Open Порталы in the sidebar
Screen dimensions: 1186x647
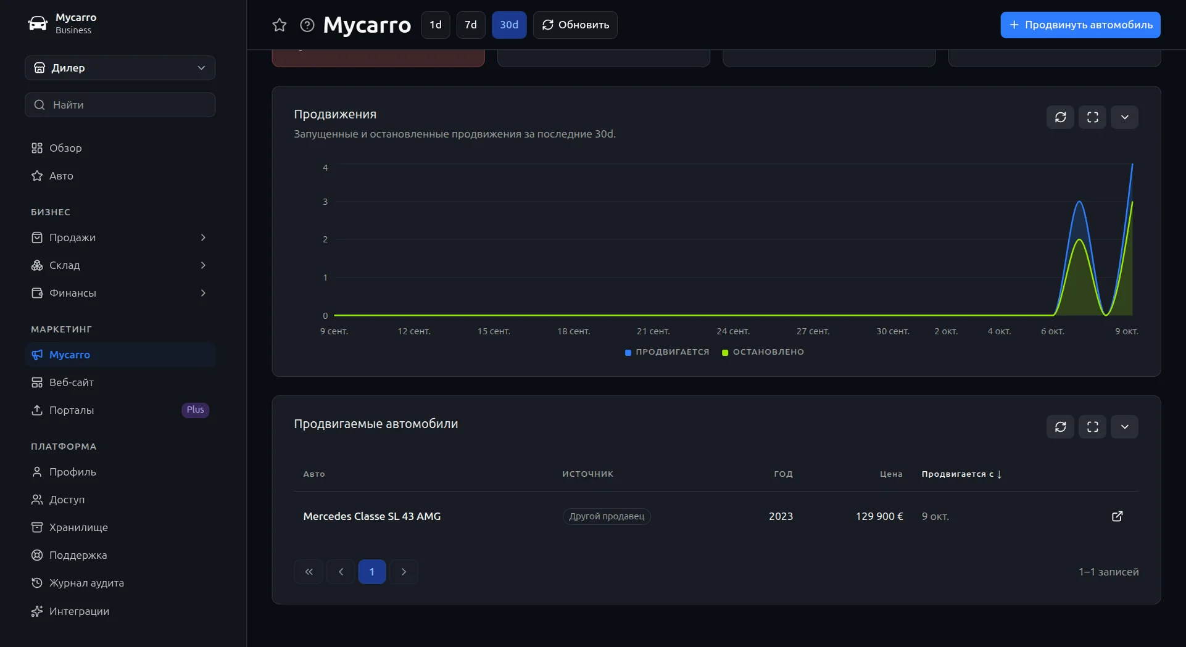pos(120,410)
